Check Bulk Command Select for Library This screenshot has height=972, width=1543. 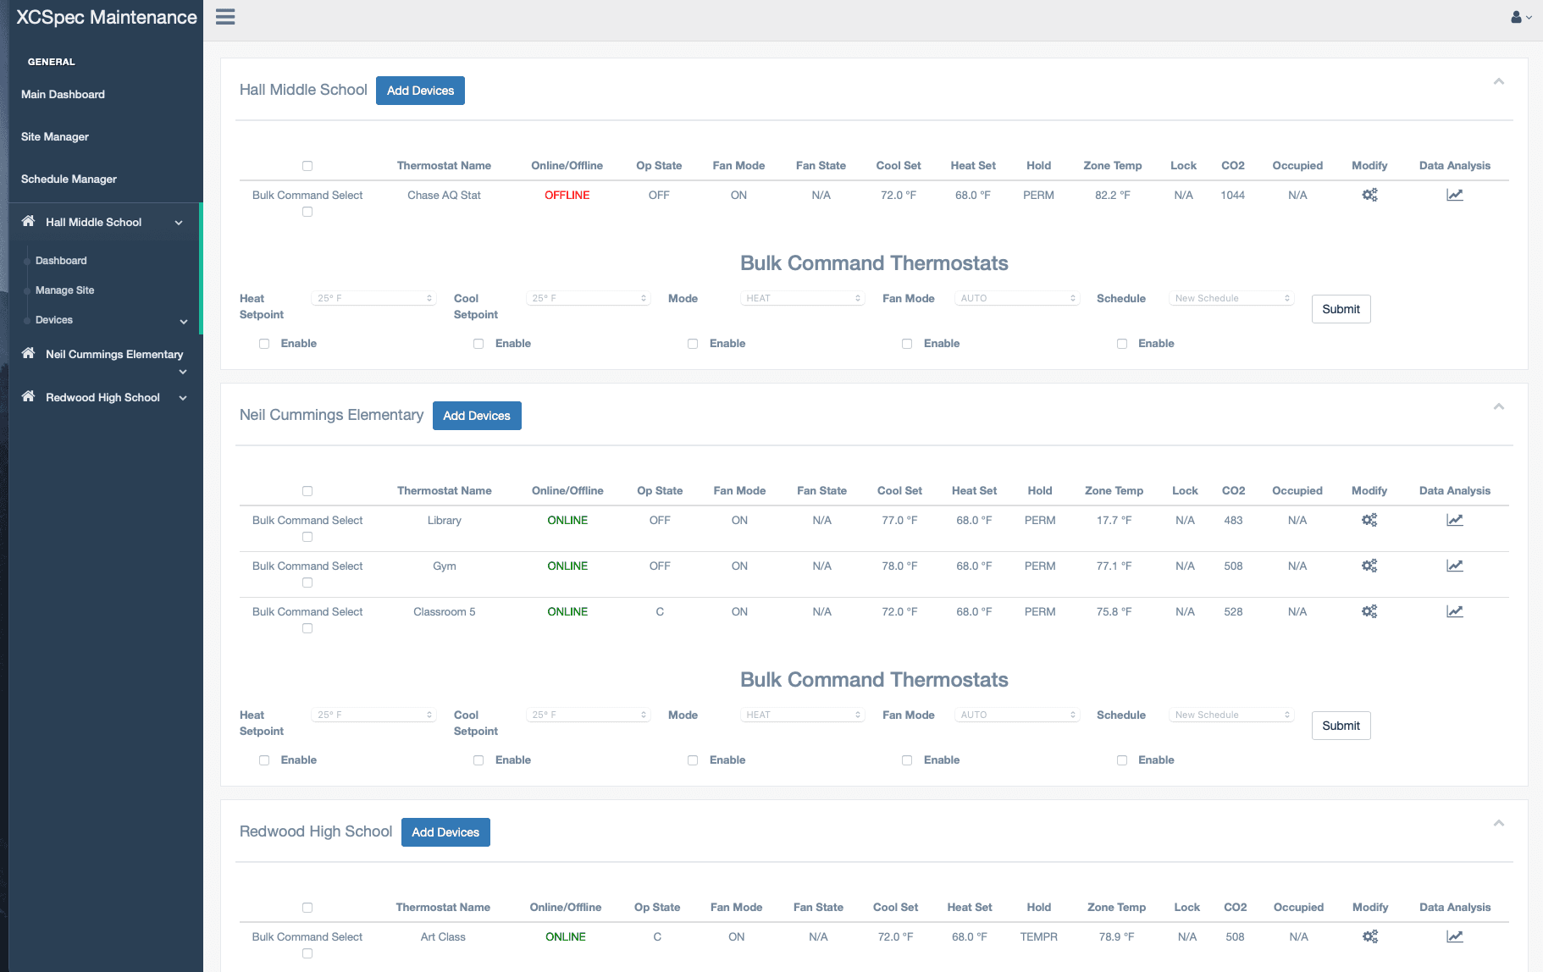pyautogui.click(x=307, y=537)
